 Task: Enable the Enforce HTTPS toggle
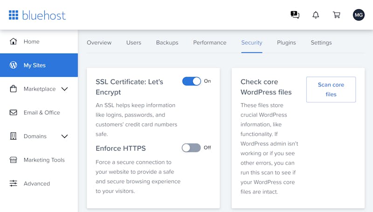(x=191, y=148)
